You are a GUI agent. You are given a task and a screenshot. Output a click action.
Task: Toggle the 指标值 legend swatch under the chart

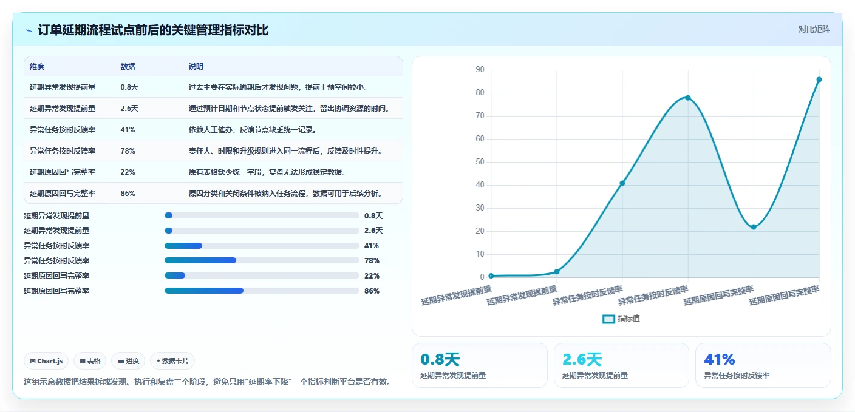(x=608, y=319)
